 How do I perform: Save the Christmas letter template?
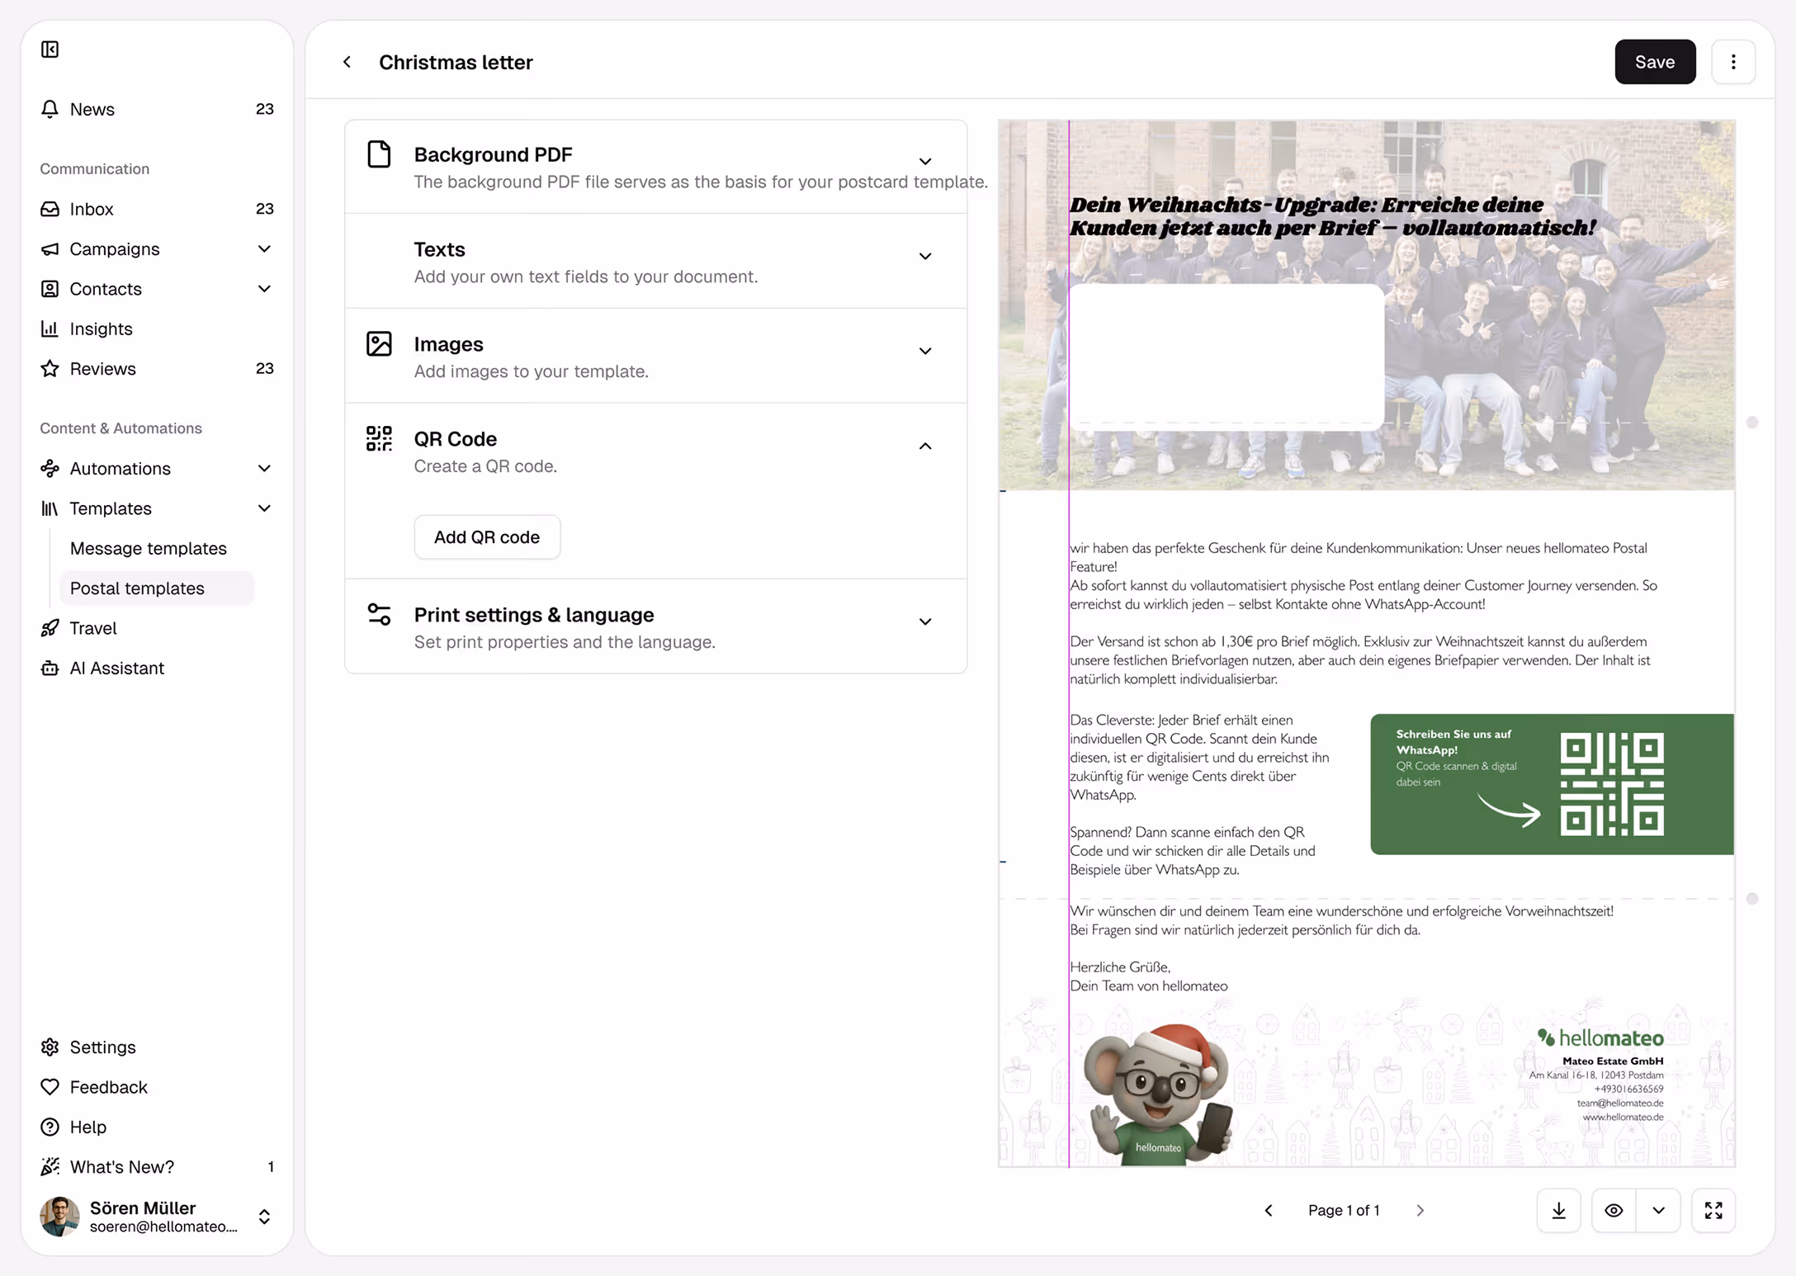coord(1654,62)
